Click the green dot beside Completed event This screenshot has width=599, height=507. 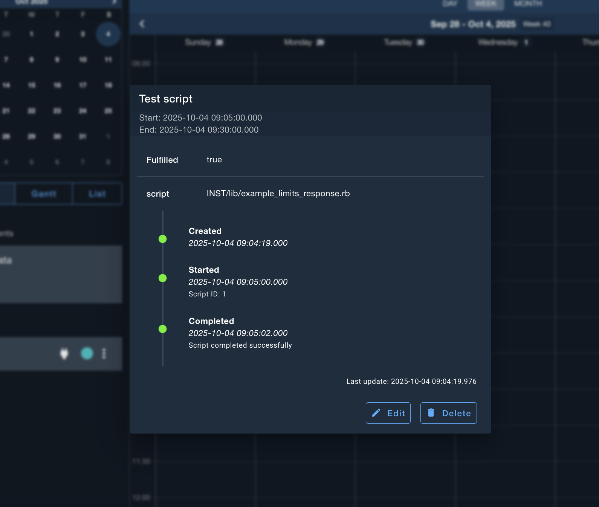coord(163,329)
